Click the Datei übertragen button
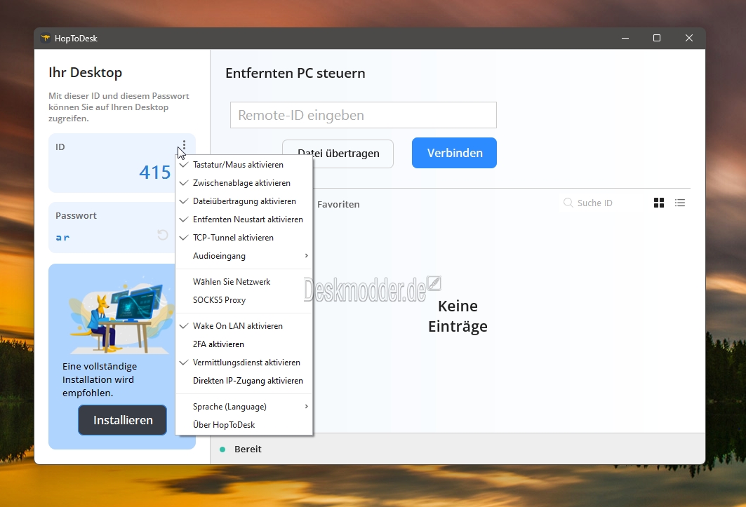The image size is (746, 507). [x=338, y=154]
